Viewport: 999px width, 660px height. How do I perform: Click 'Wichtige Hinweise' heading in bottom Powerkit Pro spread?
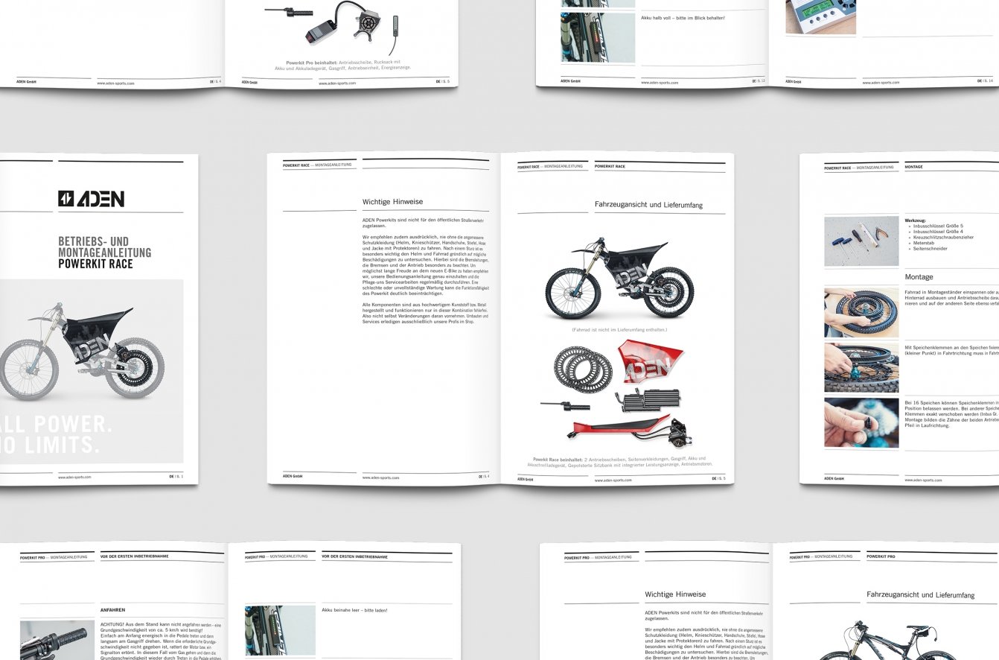click(675, 594)
